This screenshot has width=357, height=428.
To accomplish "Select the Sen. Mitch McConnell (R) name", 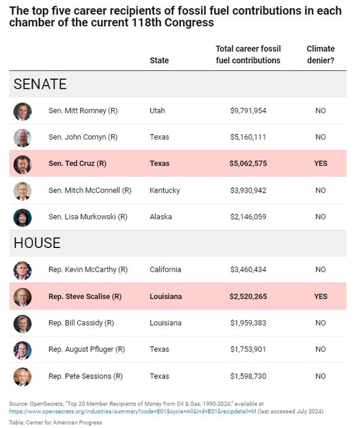I will 90,190.
